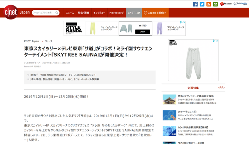249x144 pixels.
Task: Click the article headline about SKYTREE SAUNA
Action: 88,52
